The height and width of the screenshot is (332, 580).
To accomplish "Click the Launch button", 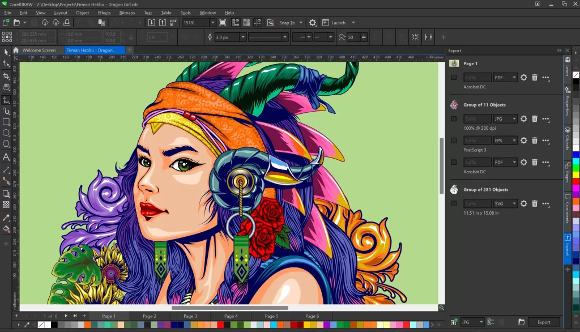I will [x=334, y=23].
